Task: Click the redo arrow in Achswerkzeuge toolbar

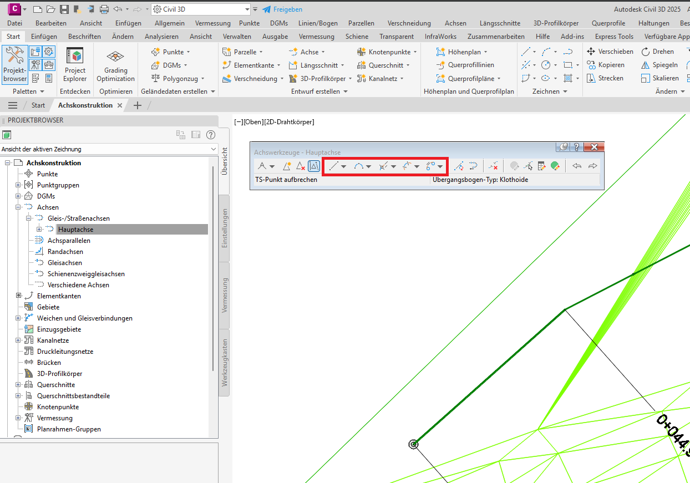Action: (592, 166)
